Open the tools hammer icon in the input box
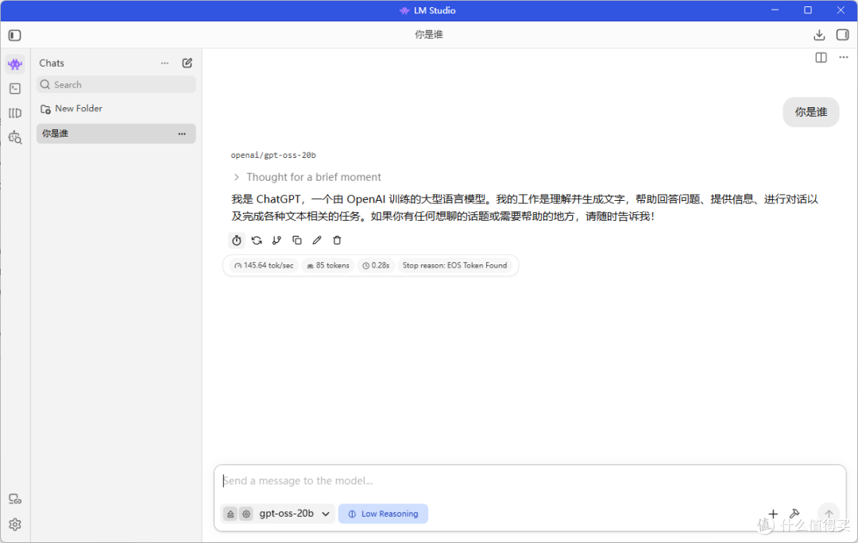Screen dimensions: 858x543 794,514
